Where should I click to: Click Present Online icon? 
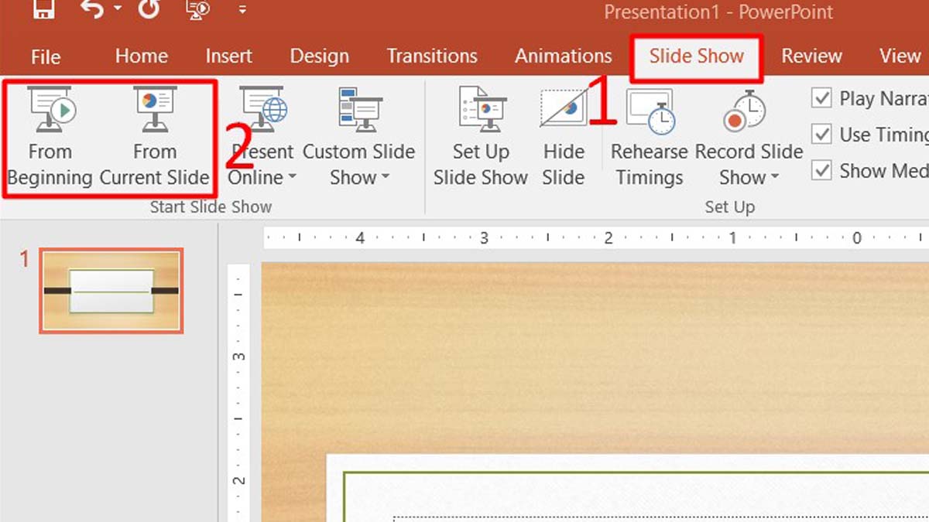pos(262,108)
